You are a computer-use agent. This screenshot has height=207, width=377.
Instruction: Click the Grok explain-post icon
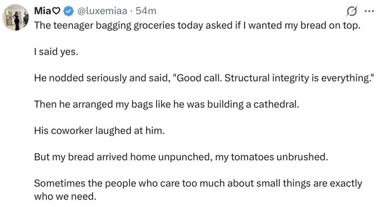pyautogui.click(x=353, y=12)
